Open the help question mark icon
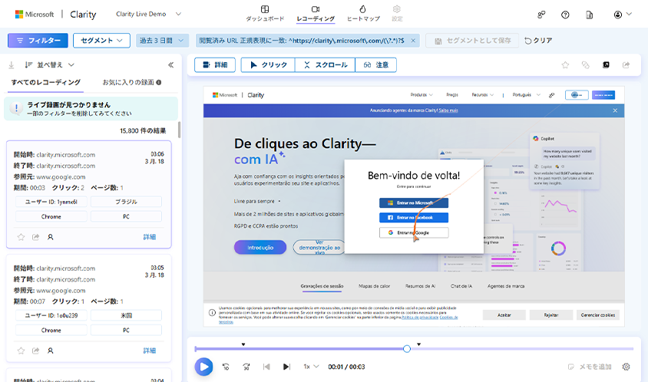Screen dimensions: 648x382 click(x=565, y=15)
